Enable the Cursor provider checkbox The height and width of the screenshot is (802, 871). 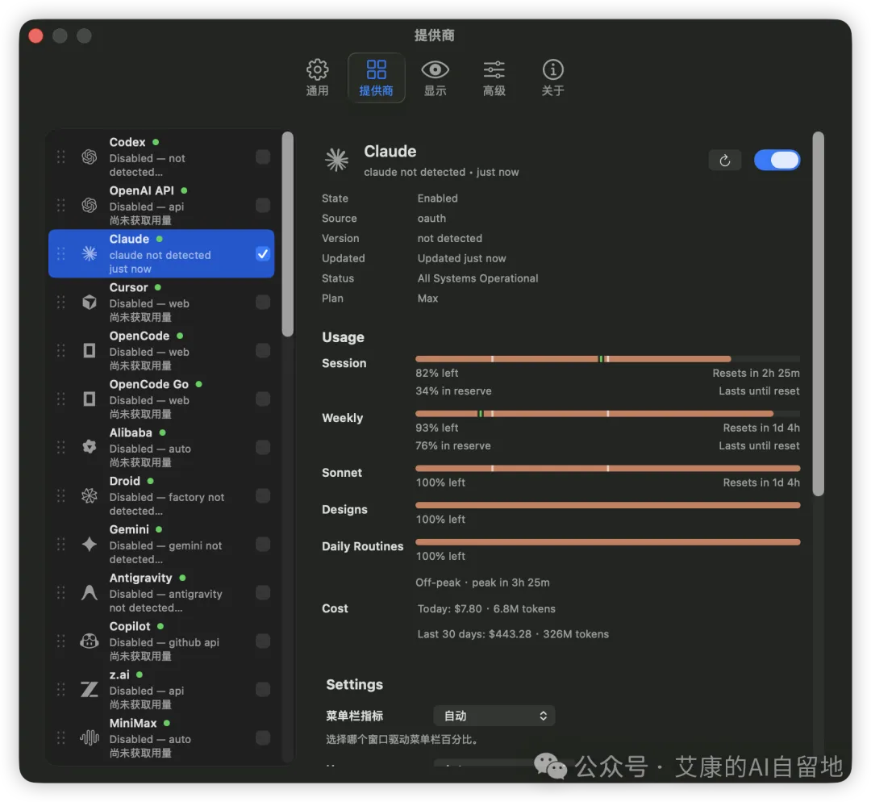[263, 303]
